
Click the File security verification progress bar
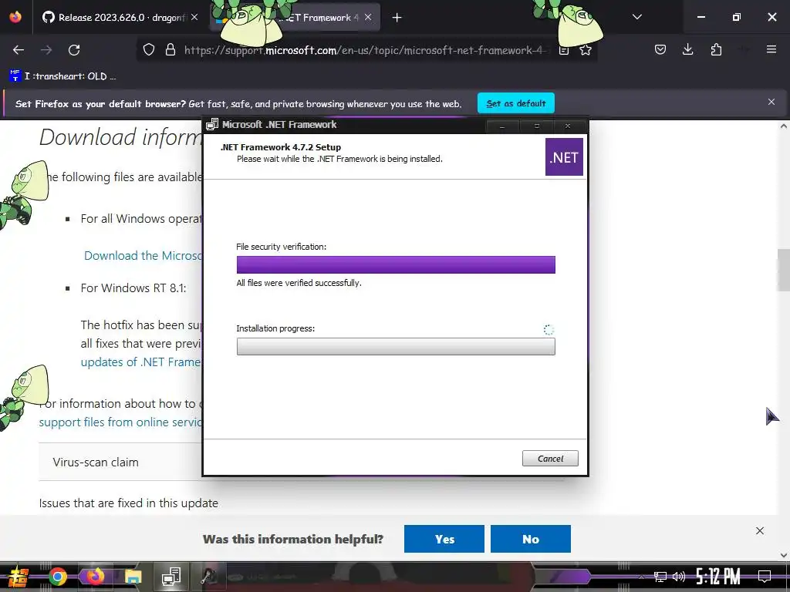(x=396, y=265)
